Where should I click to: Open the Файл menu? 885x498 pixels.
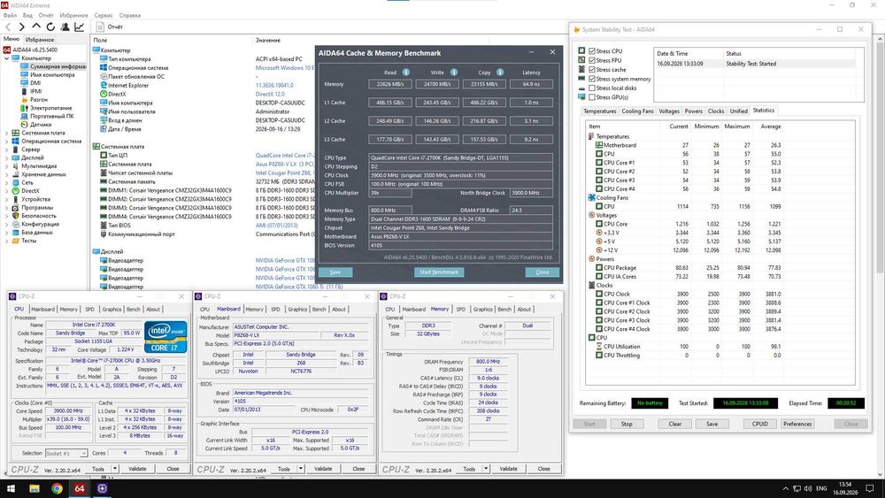click(10, 15)
